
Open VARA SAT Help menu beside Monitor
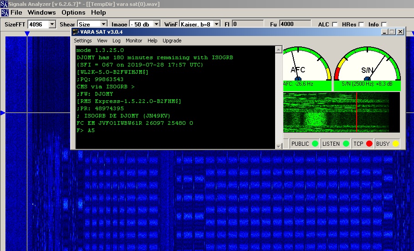pyautogui.click(x=152, y=41)
